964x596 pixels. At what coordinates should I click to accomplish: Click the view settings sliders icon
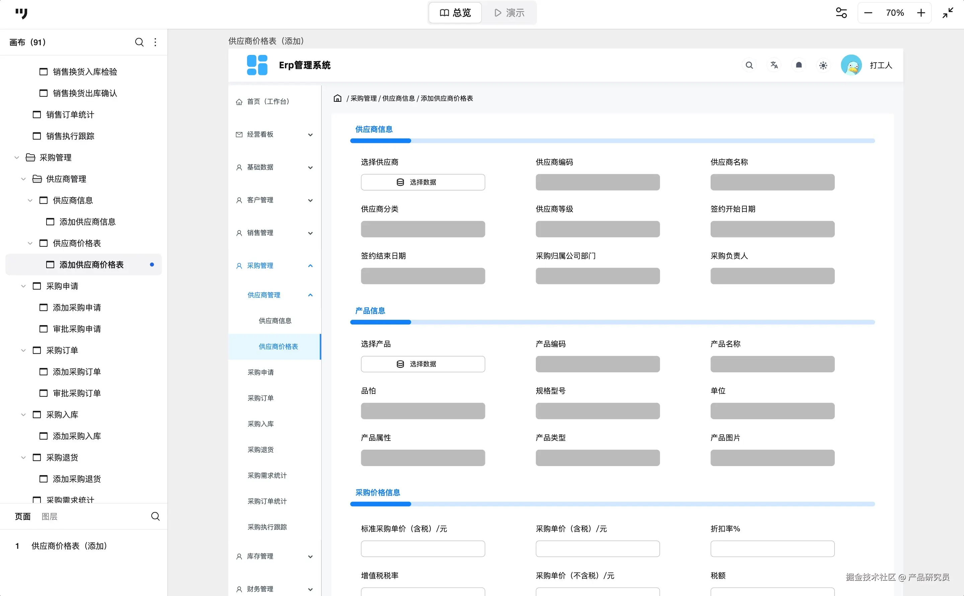(x=841, y=13)
